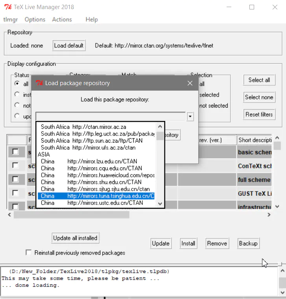The height and width of the screenshot is (299, 286).
Task: Choose South Africa ftp.sun.ac.za mirror
Action: click(96, 141)
